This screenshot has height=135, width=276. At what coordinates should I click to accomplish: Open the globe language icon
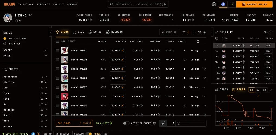point(214,4)
